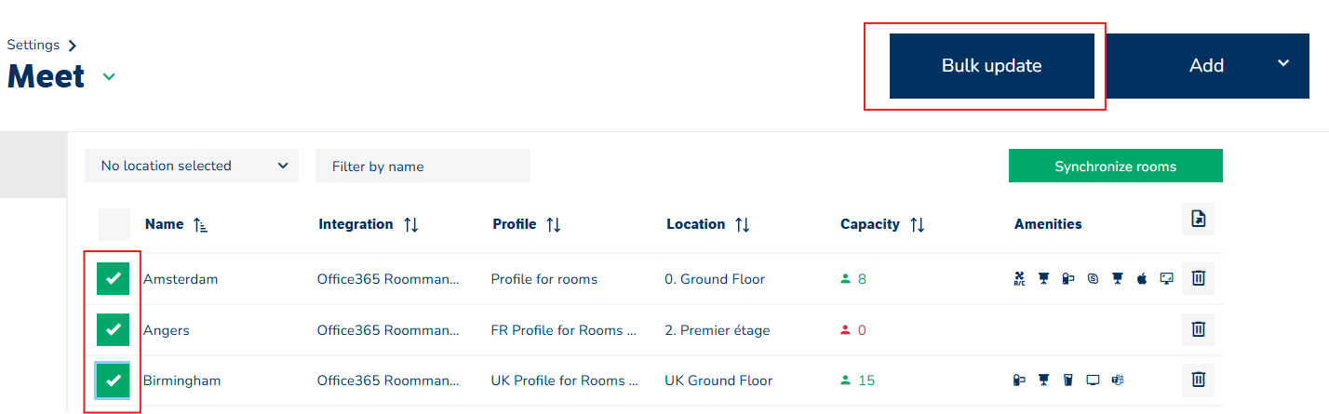Viewport: 1329px width, 414px height.
Task: Go to the Settings breadcrumb link
Action: pyautogui.click(x=34, y=45)
